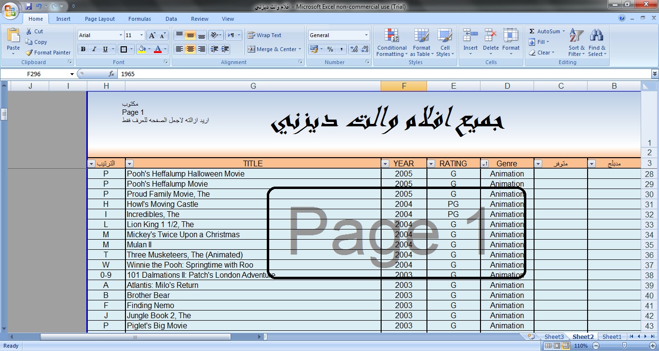This screenshot has width=659, height=351.
Task: Click the Copy icon in Clipboard
Action: coord(29,42)
